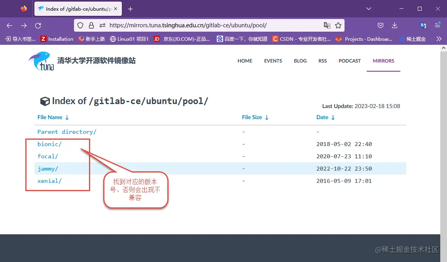Minimize the Firefox window
This screenshot has width=447, height=262.
[x=402, y=9]
